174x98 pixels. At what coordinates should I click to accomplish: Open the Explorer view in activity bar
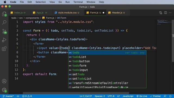[x=4, y=14]
